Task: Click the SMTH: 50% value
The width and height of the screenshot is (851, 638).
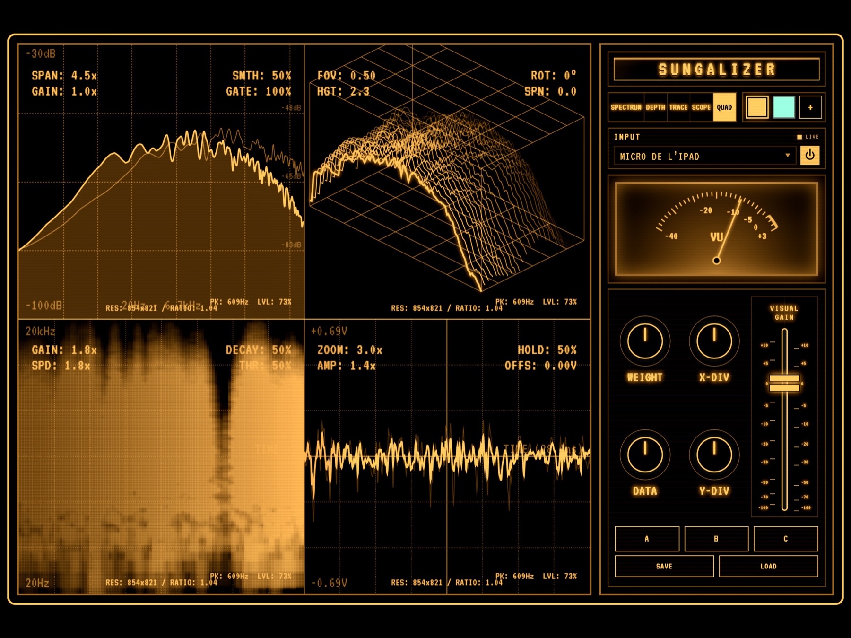Action: [261, 76]
